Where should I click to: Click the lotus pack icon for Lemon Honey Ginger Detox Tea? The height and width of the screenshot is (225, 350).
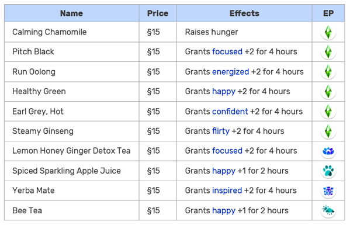(328, 151)
